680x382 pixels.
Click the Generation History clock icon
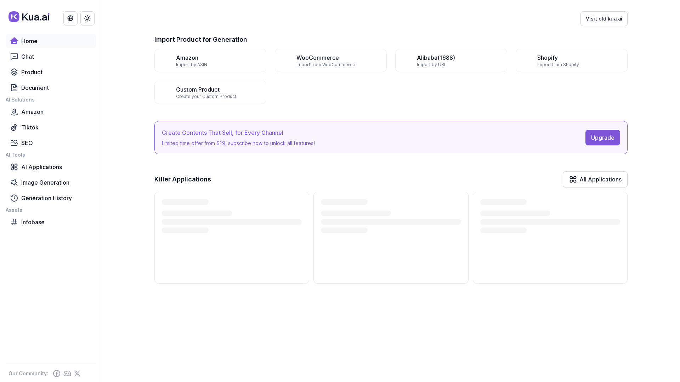click(14, 198)
